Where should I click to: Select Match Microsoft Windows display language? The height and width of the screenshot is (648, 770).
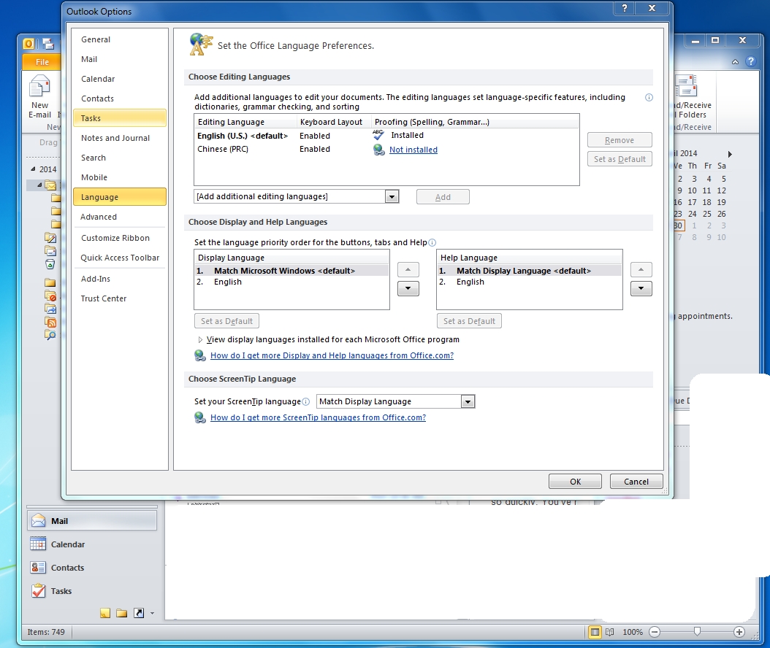[291, 271]
